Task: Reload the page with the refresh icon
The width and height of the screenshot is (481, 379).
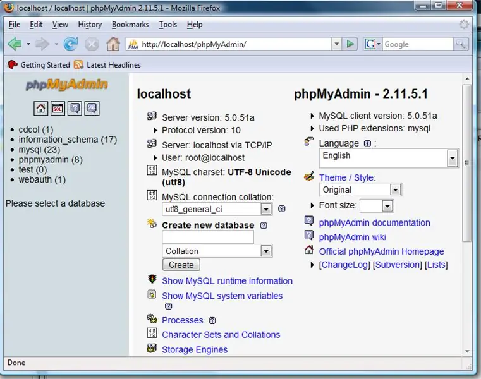Action: point(71,44)
